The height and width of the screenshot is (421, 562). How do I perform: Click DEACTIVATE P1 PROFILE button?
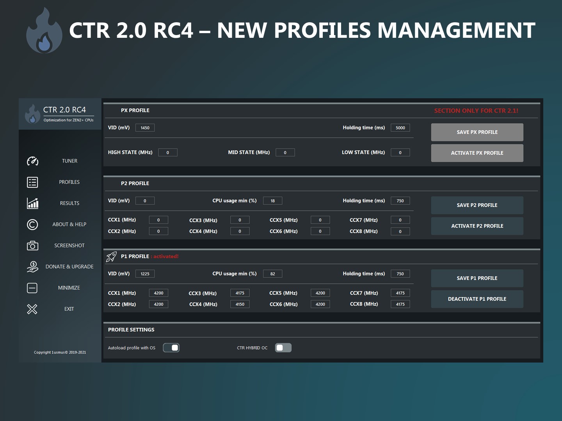477,299
